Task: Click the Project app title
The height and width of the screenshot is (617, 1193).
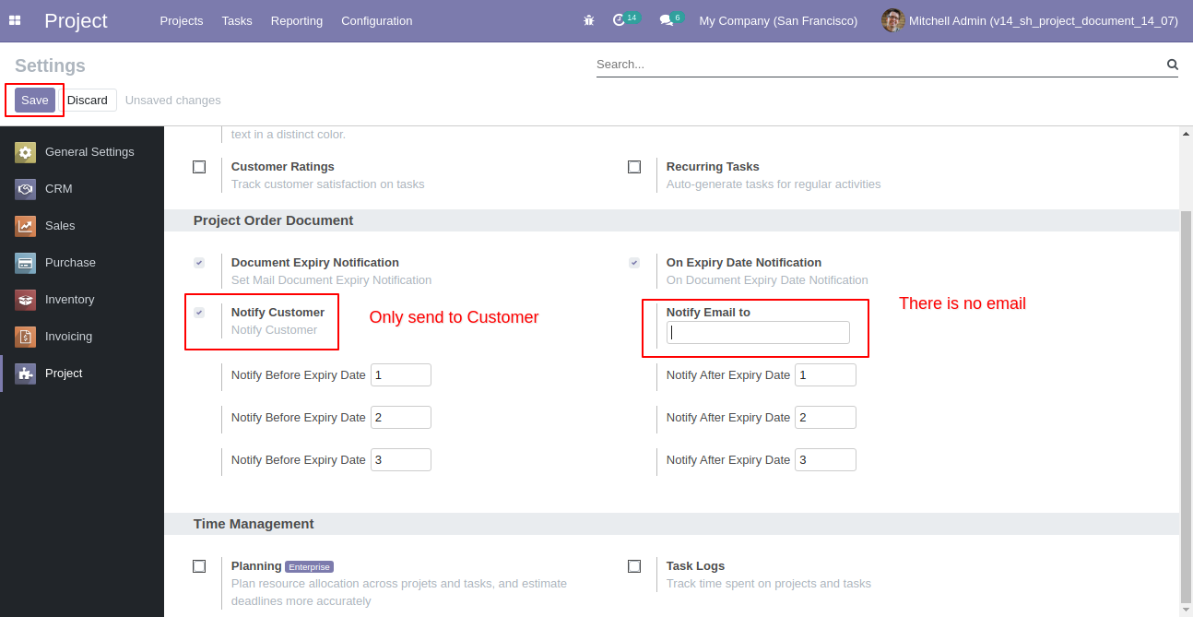Action: pyautogui.click(x=76, y=20)
